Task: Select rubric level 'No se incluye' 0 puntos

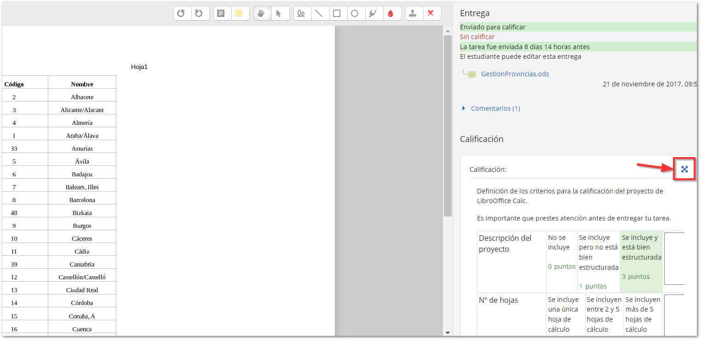Action: (562, 262)
